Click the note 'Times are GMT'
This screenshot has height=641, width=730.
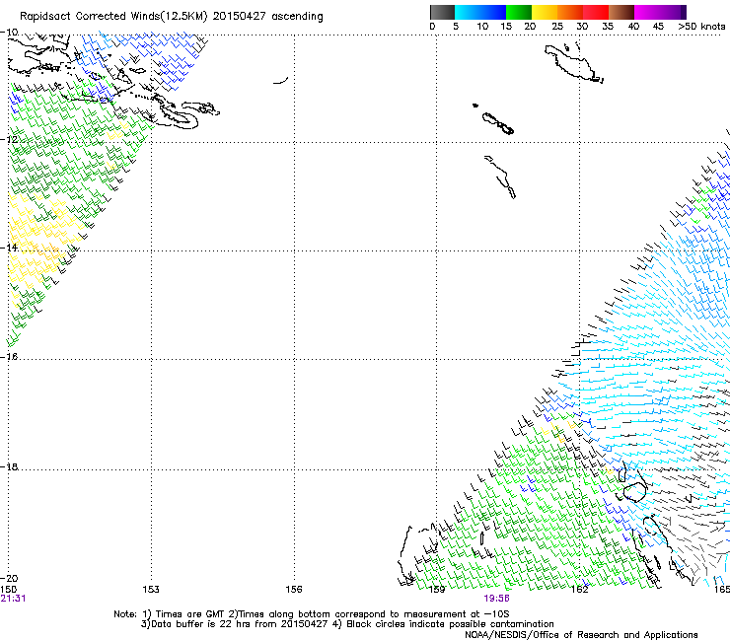click(190, 614)
